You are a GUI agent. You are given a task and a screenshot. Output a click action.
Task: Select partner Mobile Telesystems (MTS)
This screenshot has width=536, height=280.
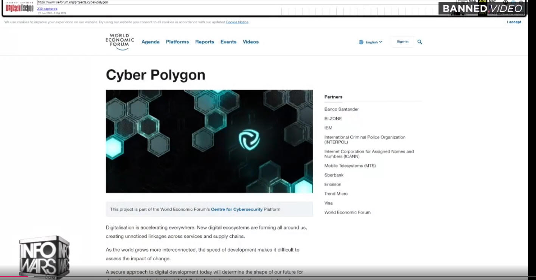point(350,166)
